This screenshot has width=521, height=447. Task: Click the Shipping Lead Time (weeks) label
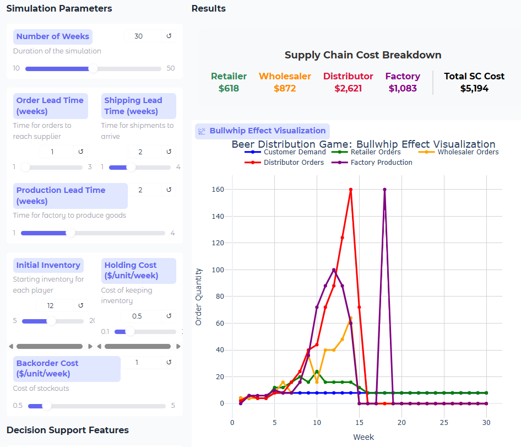139,106
